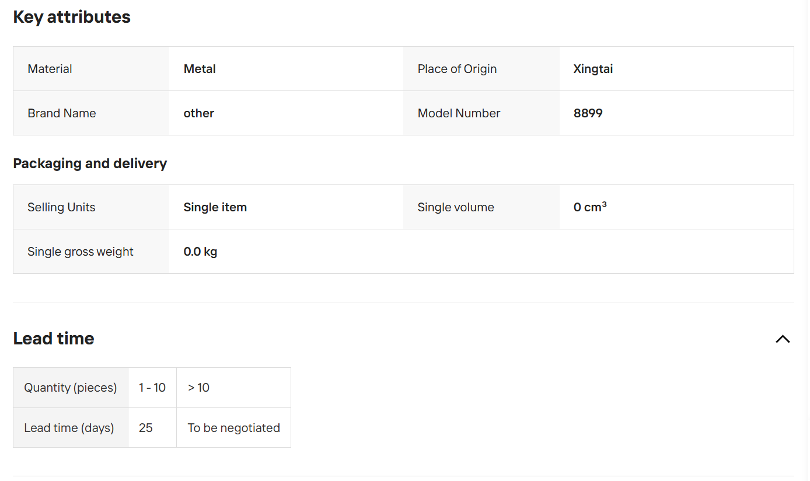Select the 25 days lead time cell
810x481 pixels.
tap(152, 428)
